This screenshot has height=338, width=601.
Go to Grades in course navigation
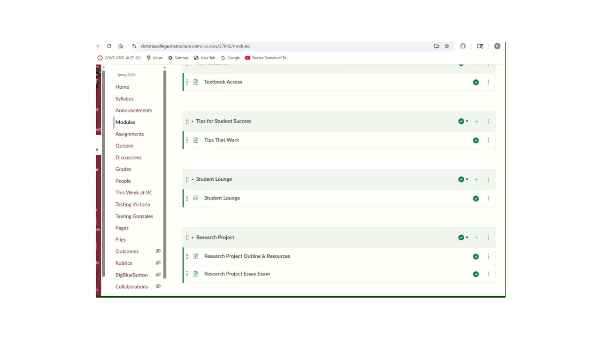click(123, 169)
